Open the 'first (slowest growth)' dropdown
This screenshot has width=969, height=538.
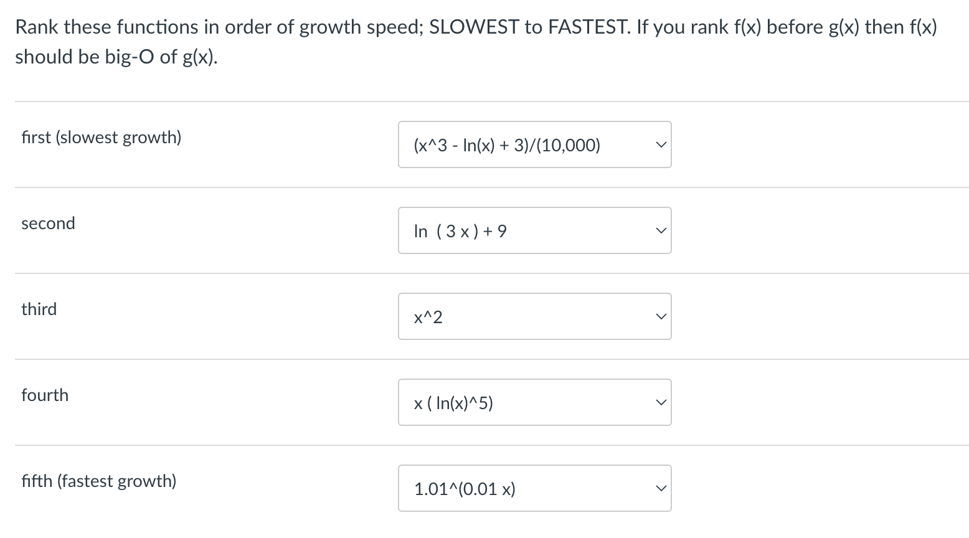click(x=534, y=144)
